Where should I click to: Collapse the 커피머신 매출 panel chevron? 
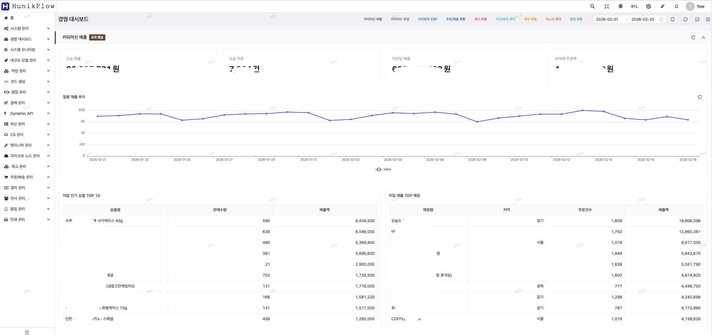[x=703, y=37]
